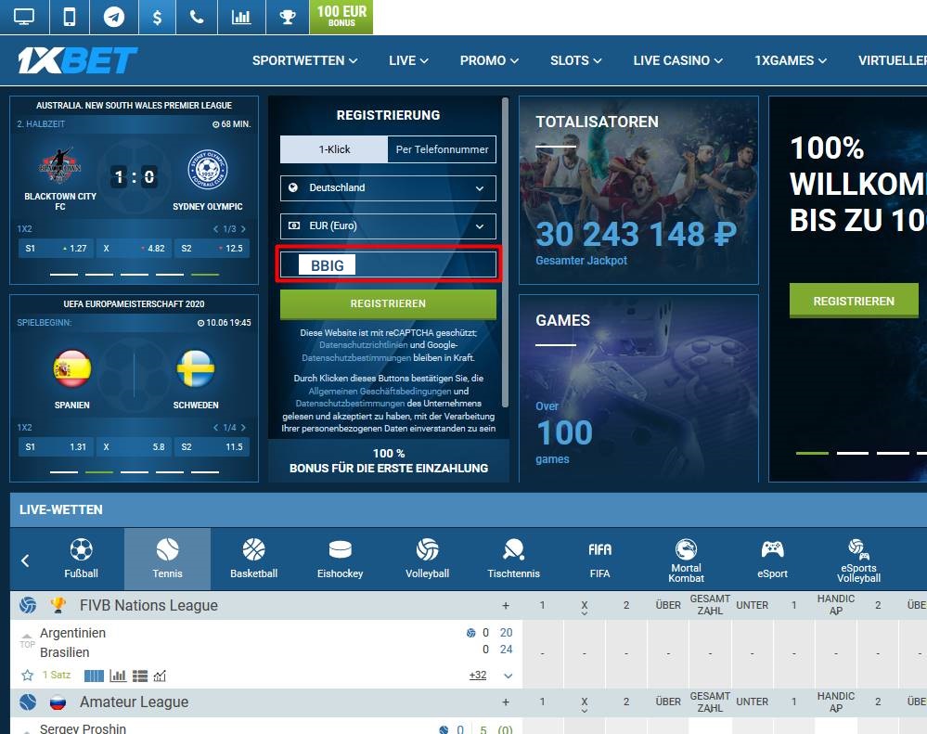Click the registration panel vertical scrollbar
The width and height of the screenshot is (927, 734).
505,253
